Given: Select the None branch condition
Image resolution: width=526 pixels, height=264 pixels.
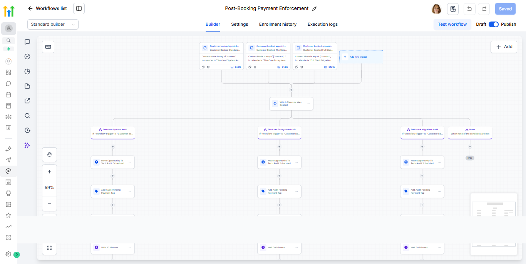Looking at the screenshot, I should (x=470, y=132).
